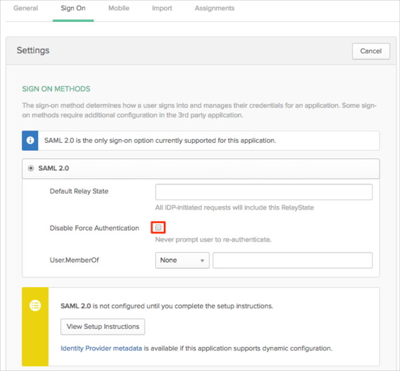
Task: Click the SIGN ON METHODS section title
Action: click(x=56, y=89)
